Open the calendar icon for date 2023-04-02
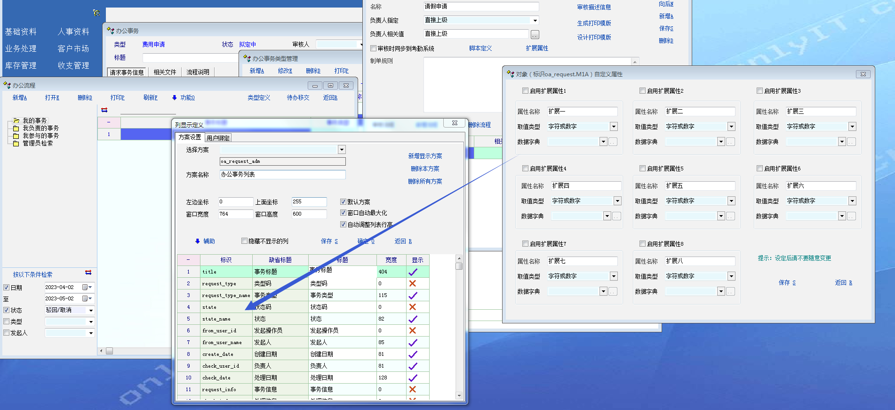This screenshot has height=410, width=895. pos(86,287)
